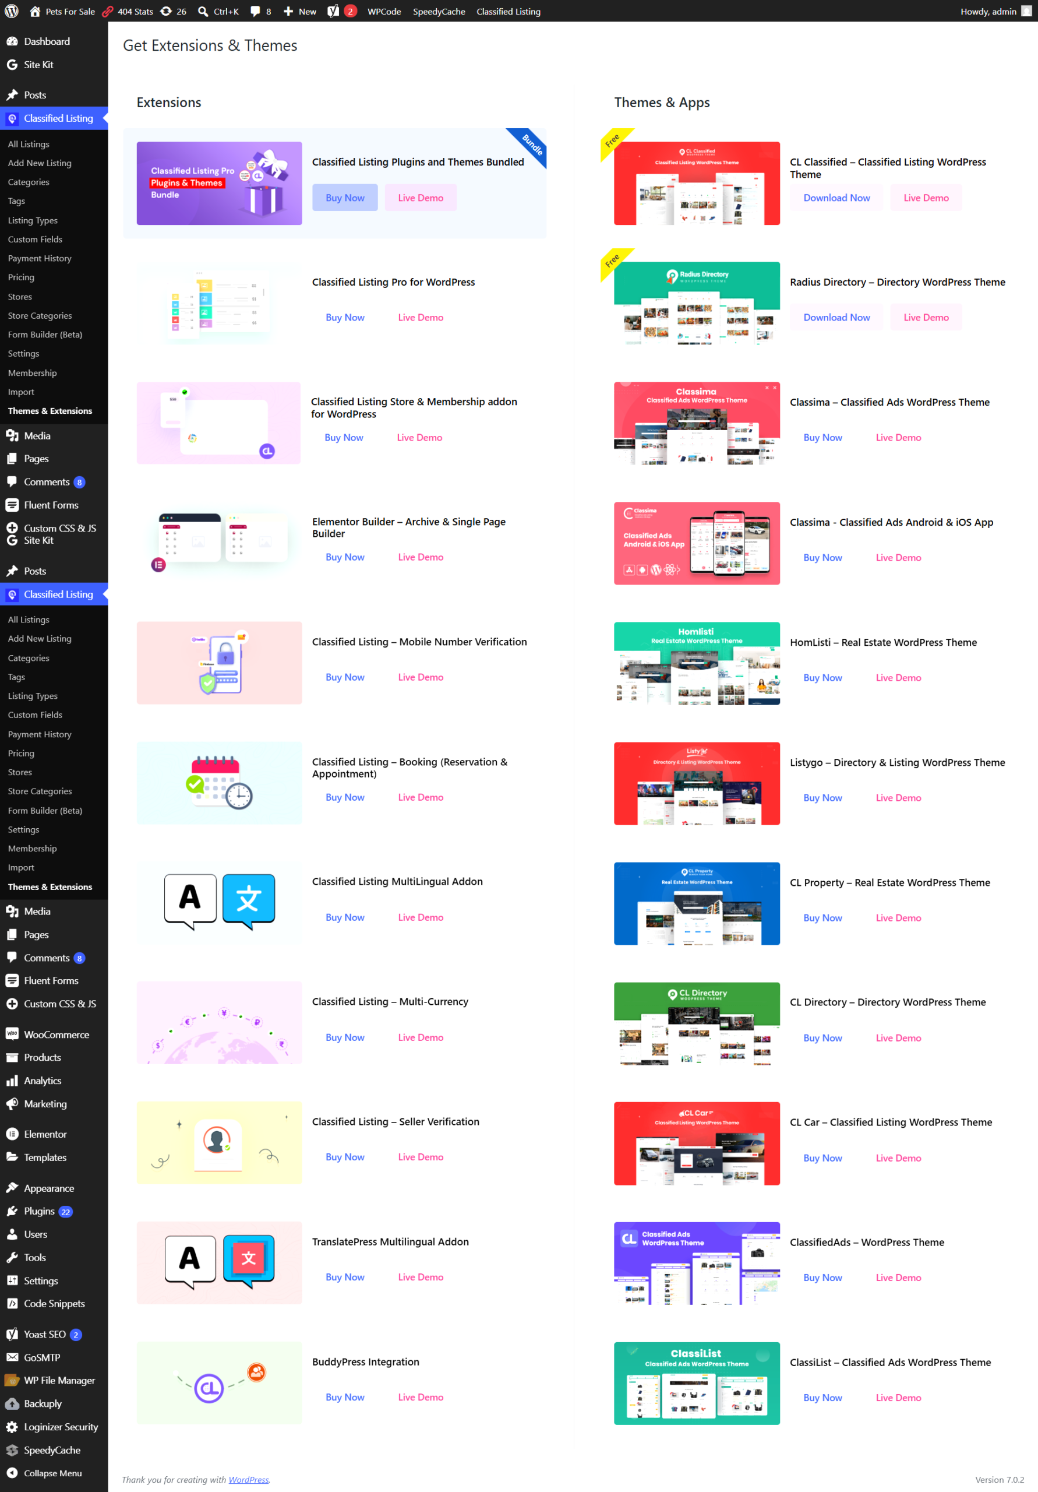Open the admin bar comments bubble showing 8
1038x1492 pixels.
(x=255, y=11)
